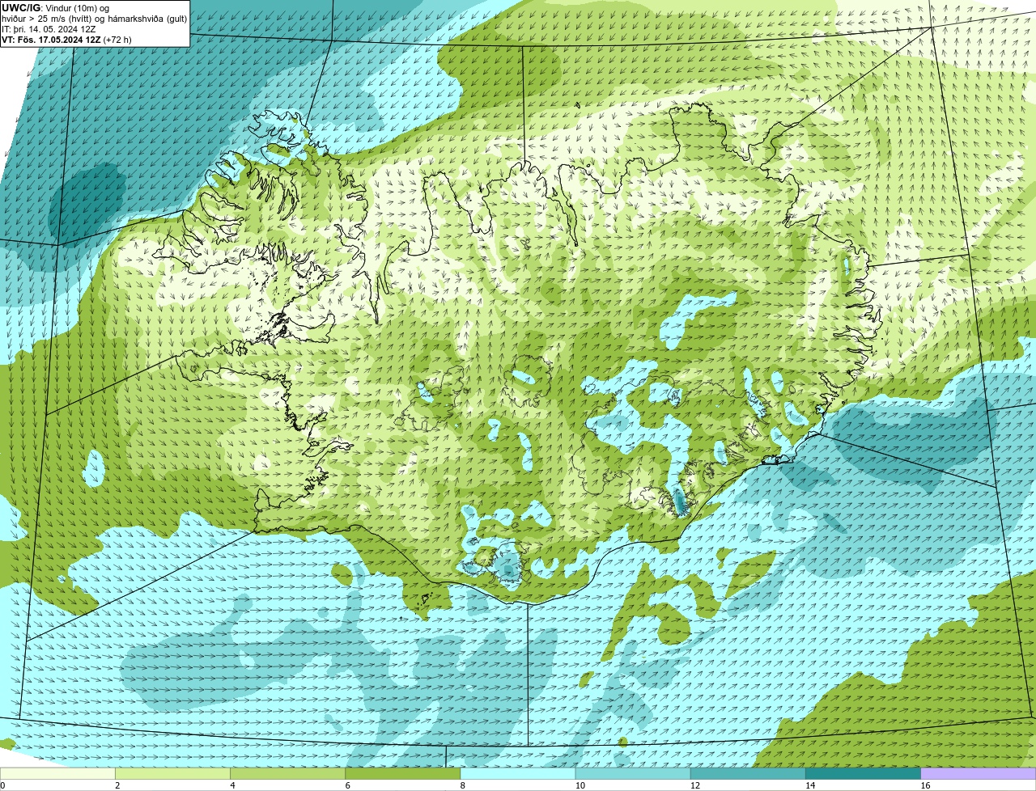Click the scale label "8"

(x=463, y=785)
